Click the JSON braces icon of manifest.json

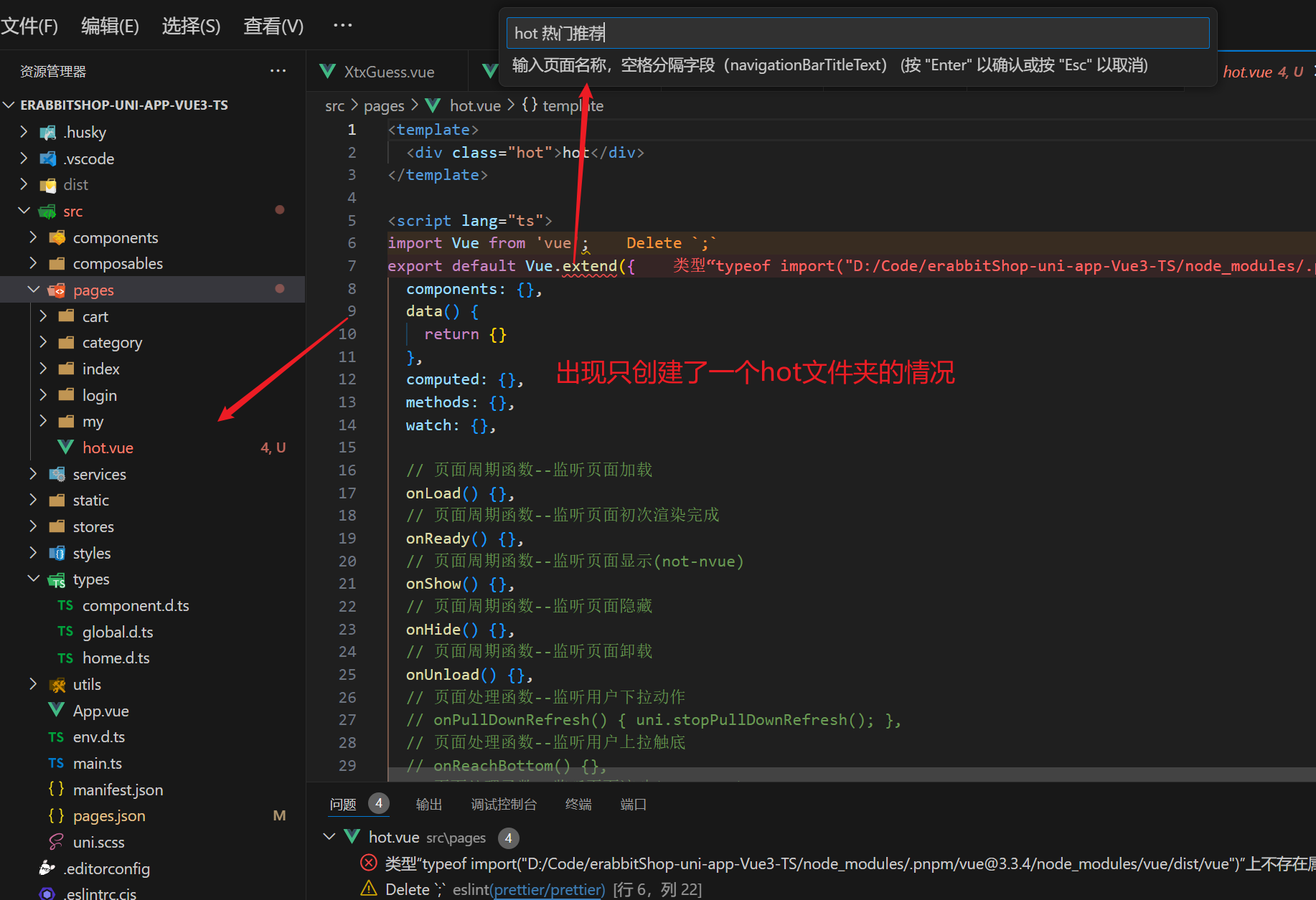coord(56,790)
